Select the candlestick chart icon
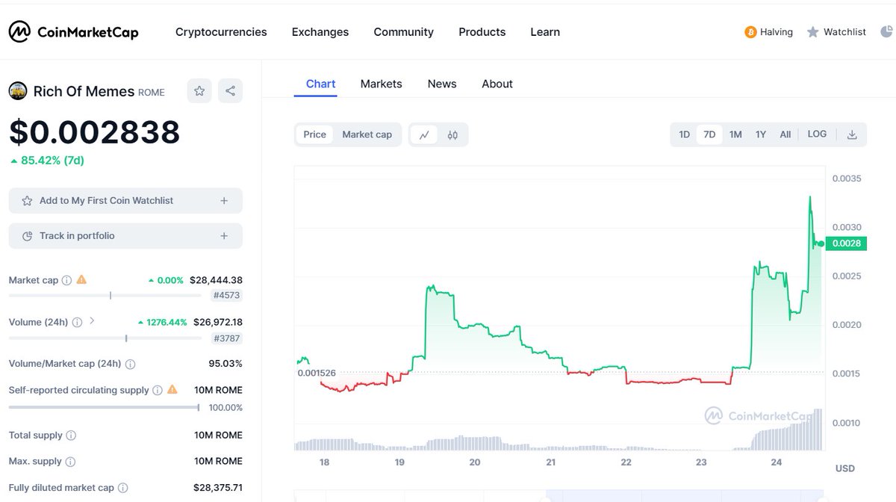896x502 pixels. [x=453, y=134]
